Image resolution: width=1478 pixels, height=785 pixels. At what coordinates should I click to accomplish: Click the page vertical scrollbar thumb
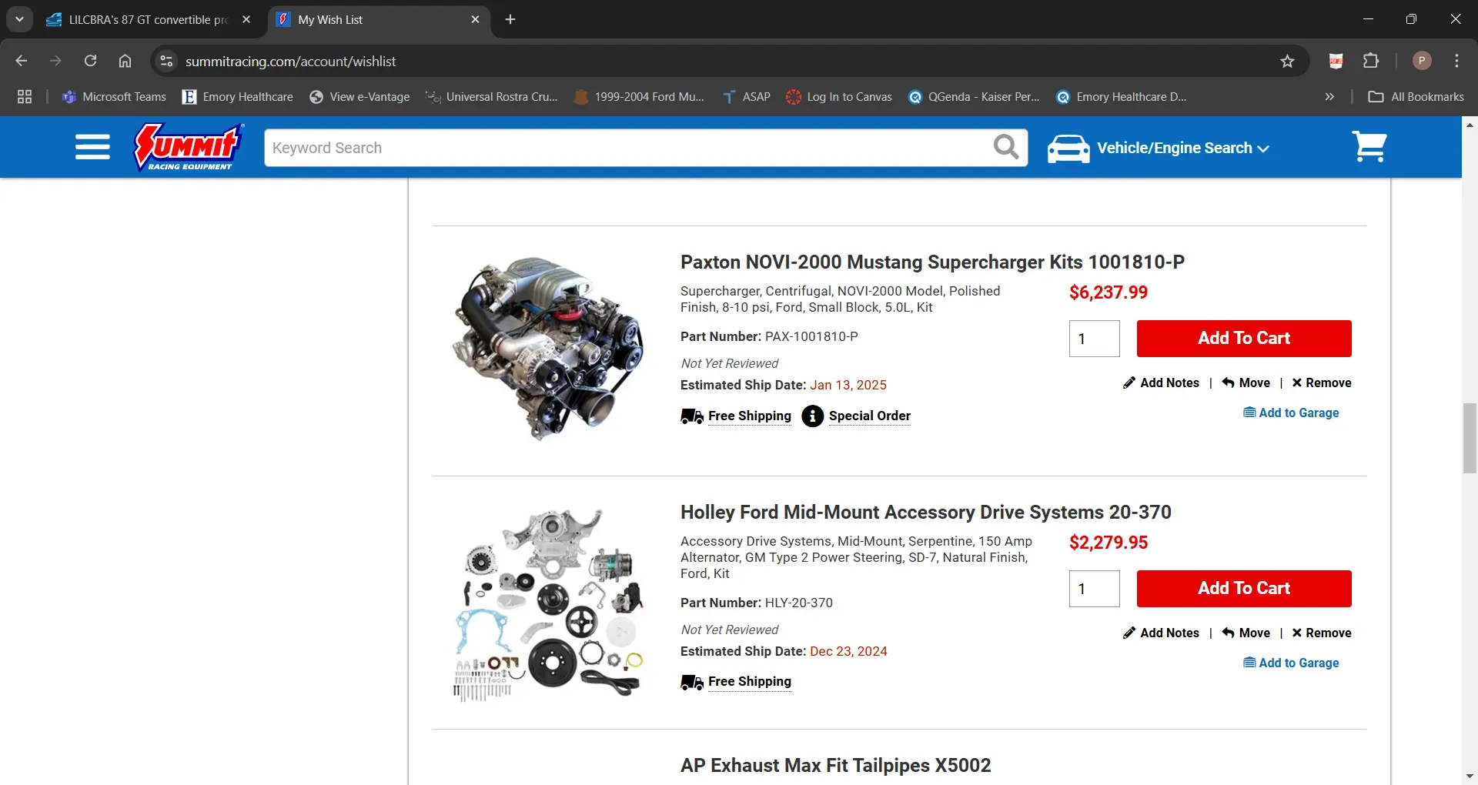coord(1470,438)
